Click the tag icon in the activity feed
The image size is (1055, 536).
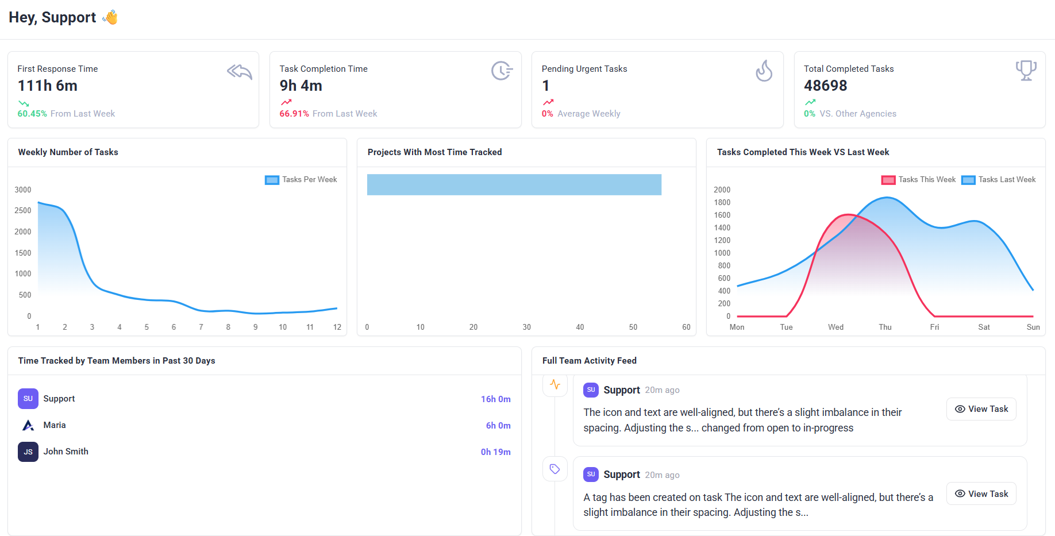pos(555,469)
